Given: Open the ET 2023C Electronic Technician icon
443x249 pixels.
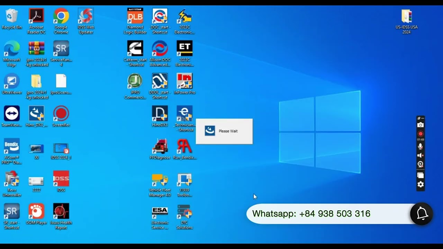Looking at the screenshot, I should tap(184, 54).
